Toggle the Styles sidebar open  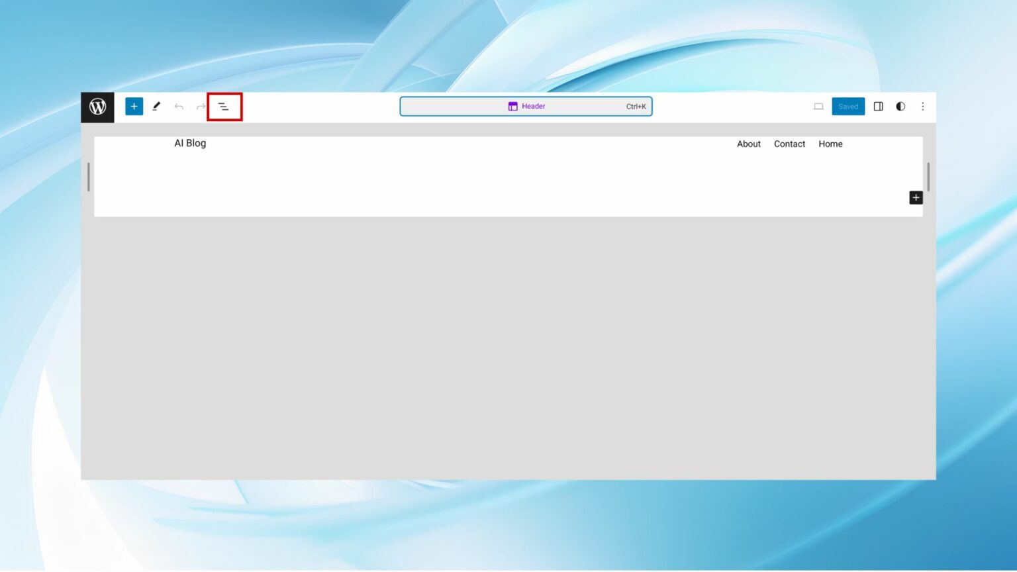coord(900,106)
